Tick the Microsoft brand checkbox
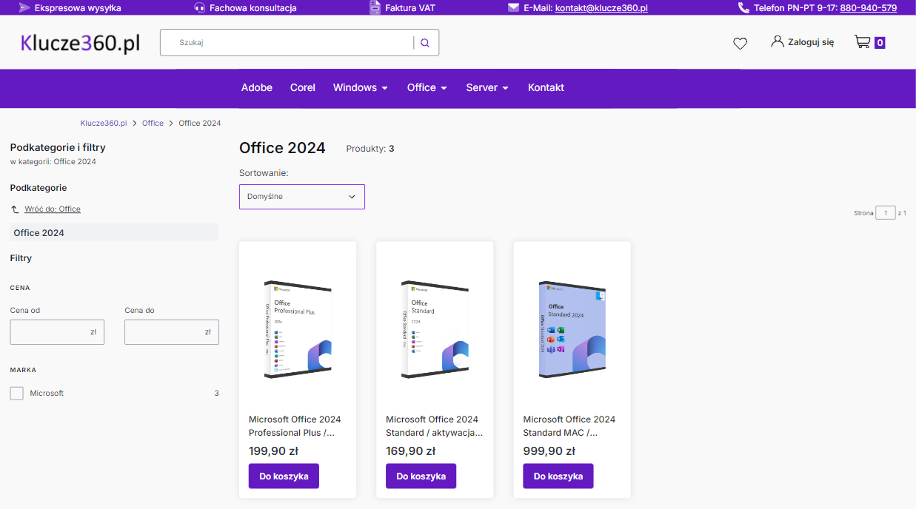The image size is (916, 509). pos(16,394)
